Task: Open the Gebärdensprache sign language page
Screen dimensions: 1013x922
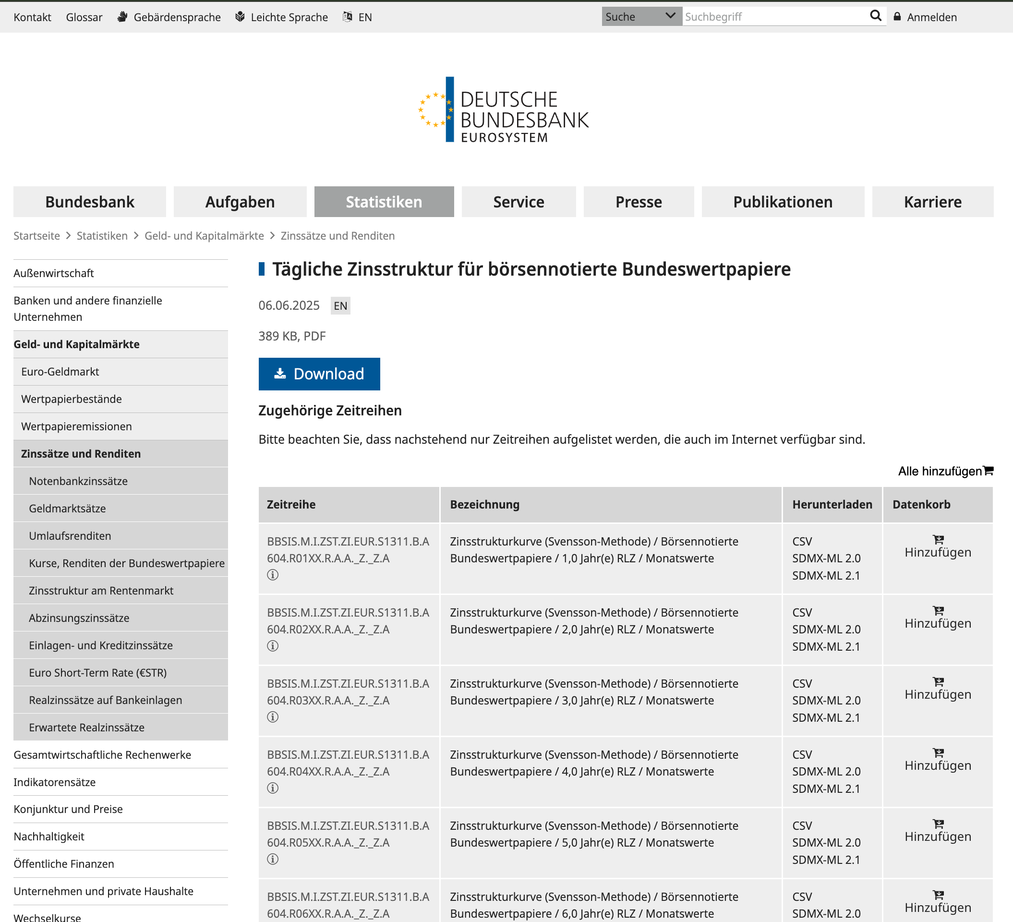Action: (176, 17)
